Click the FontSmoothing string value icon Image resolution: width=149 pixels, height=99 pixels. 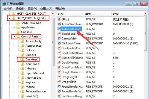pyautogui.click(x=59, y=96)
